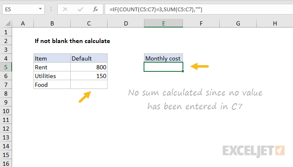Select row 4 header
This screenshot has height=167, width=293.
click(x=6, y=58)
